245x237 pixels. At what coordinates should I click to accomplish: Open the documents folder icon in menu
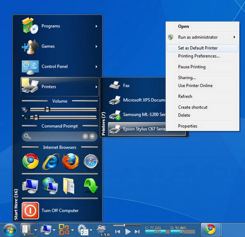(x=69, y=186)
